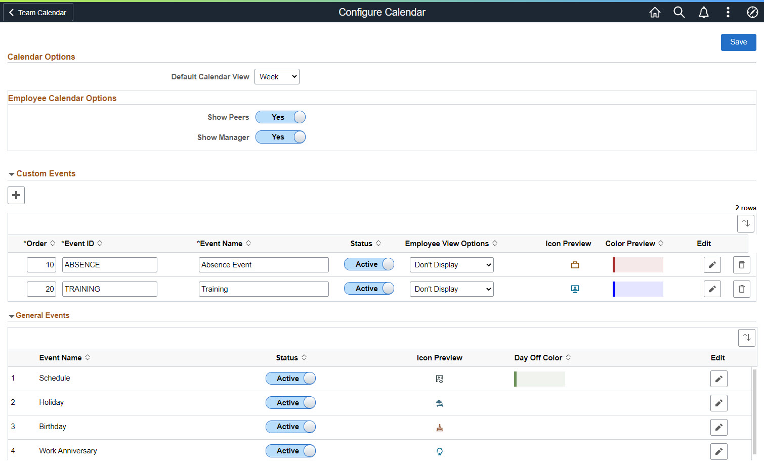Image resolution: width=764 pixels, height=467 pixels.
Task: Open the three-dot actions menu
Action: (x=728, y=12)
